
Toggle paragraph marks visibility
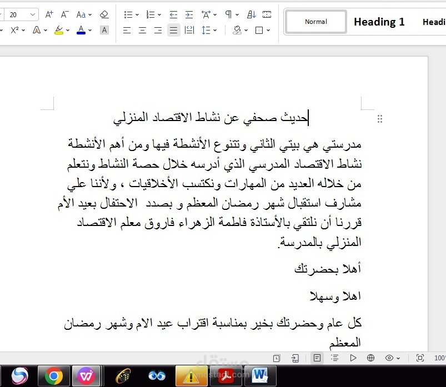229,14
